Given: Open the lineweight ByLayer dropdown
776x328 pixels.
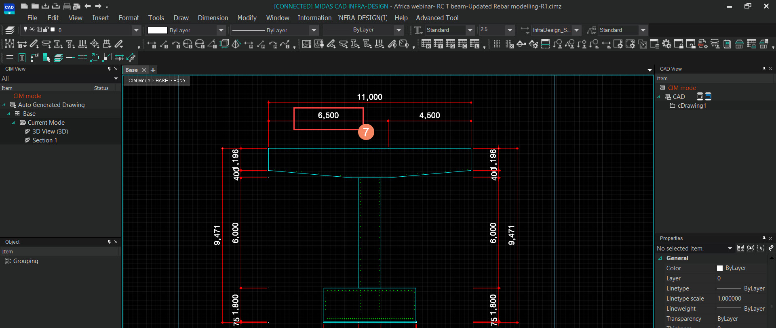Looking at the screenshot, I should [x=399, y=30].
